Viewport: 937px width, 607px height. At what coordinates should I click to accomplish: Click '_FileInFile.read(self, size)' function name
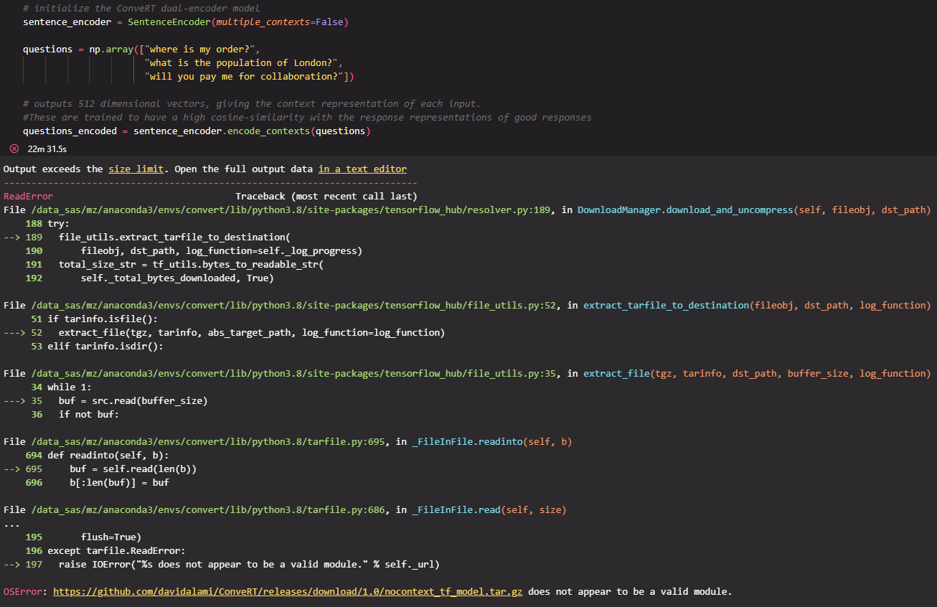[x=489, y=510]
